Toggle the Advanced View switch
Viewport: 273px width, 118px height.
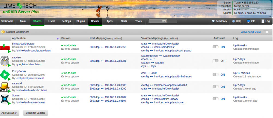(x=266, y=32)
